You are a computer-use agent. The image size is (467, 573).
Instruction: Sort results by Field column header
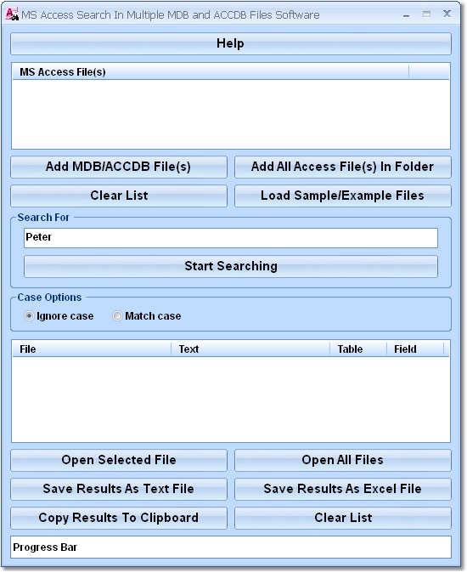[x=415, y=349]
